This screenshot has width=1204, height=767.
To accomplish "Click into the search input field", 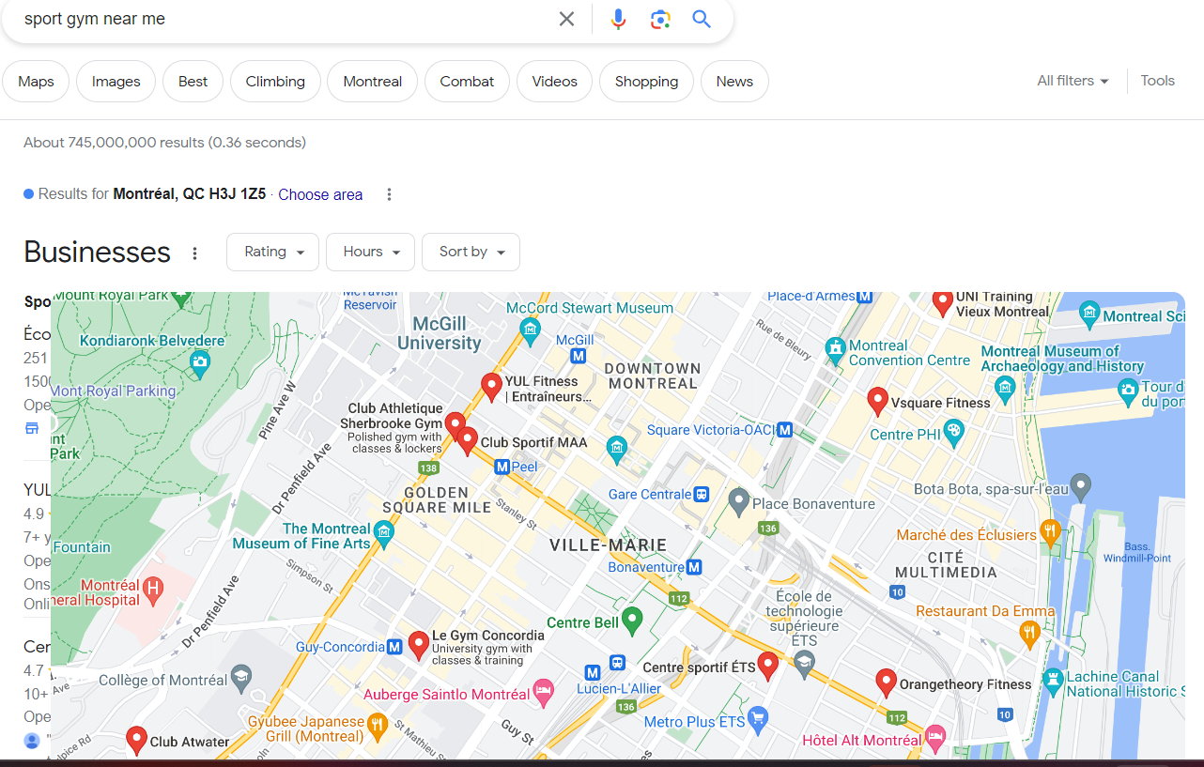I will tap(282, 19).
